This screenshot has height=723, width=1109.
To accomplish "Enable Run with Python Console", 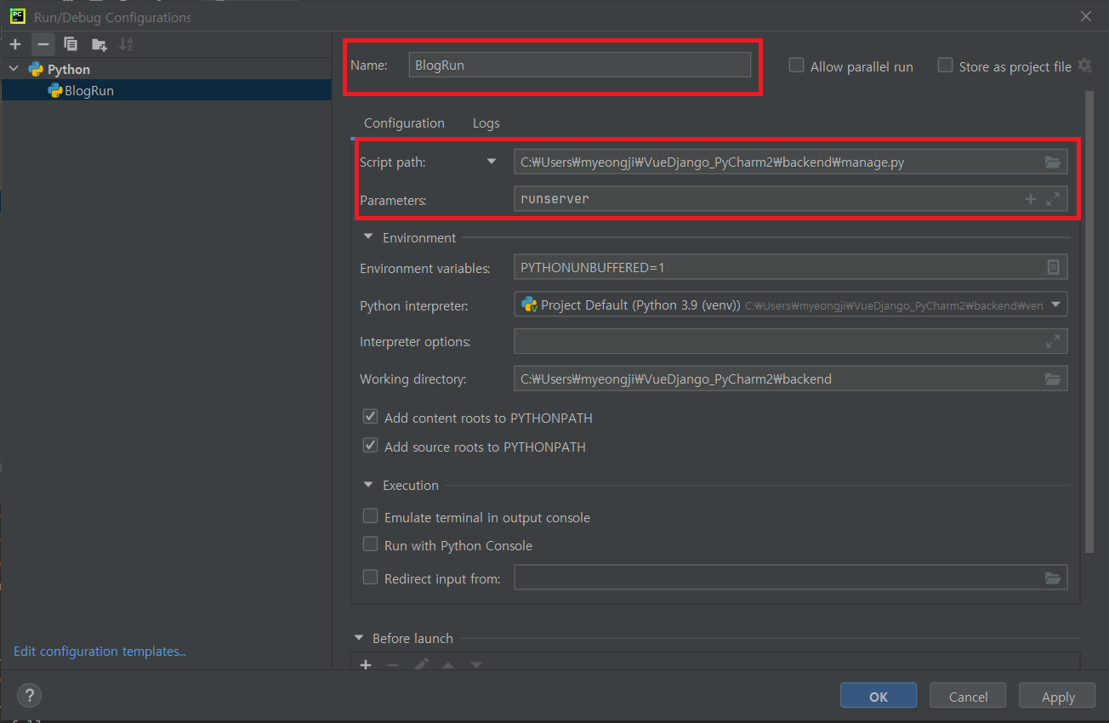I will coord(370,544).
